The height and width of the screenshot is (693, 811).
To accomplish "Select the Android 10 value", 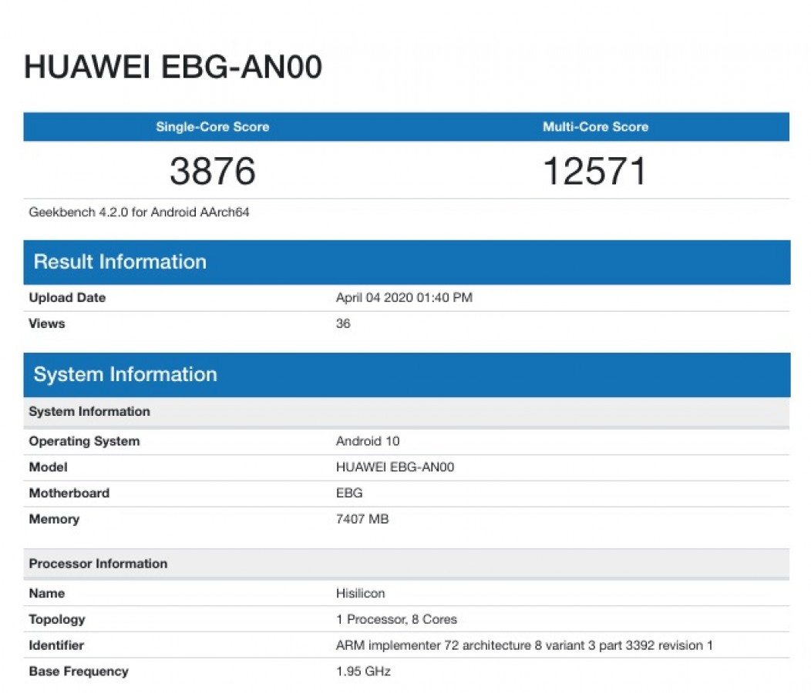I will click(x=368, y=441).
